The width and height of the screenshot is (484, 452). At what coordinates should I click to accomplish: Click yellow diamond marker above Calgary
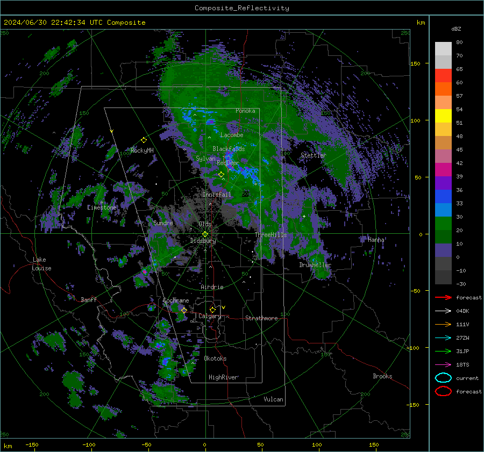tap(212, 310)
